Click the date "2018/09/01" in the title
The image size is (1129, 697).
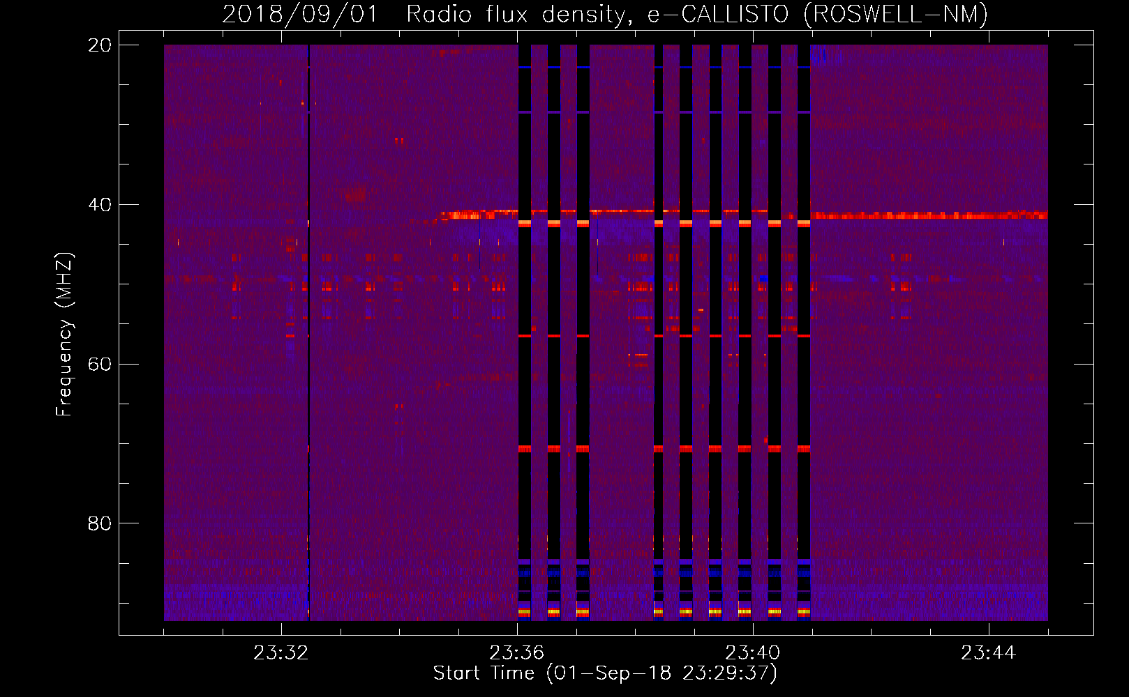[x=300, y=14]
